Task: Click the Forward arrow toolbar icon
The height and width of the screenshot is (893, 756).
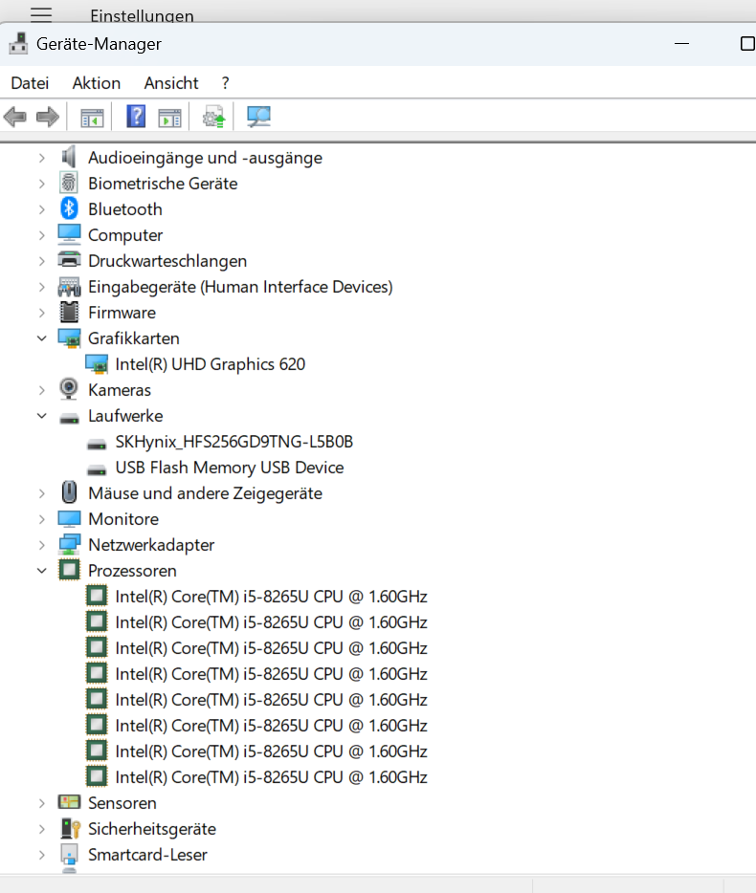Action: (47, 118)
